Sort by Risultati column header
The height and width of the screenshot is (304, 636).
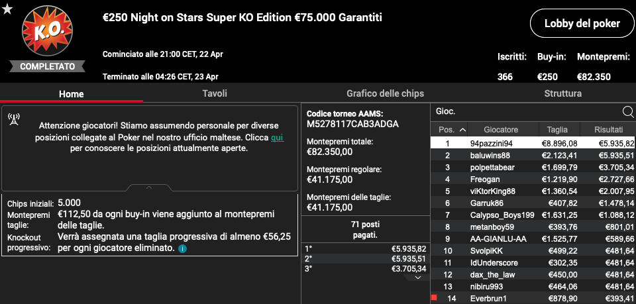pos(608,130)
